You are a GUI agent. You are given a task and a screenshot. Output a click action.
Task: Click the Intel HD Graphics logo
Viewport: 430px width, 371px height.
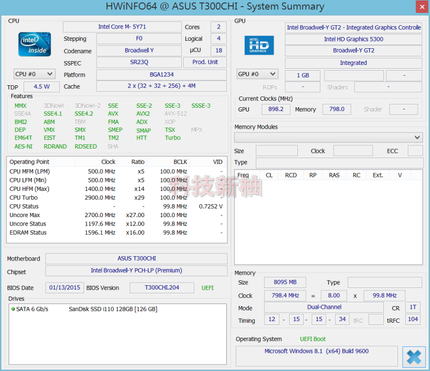click(259, 46)
